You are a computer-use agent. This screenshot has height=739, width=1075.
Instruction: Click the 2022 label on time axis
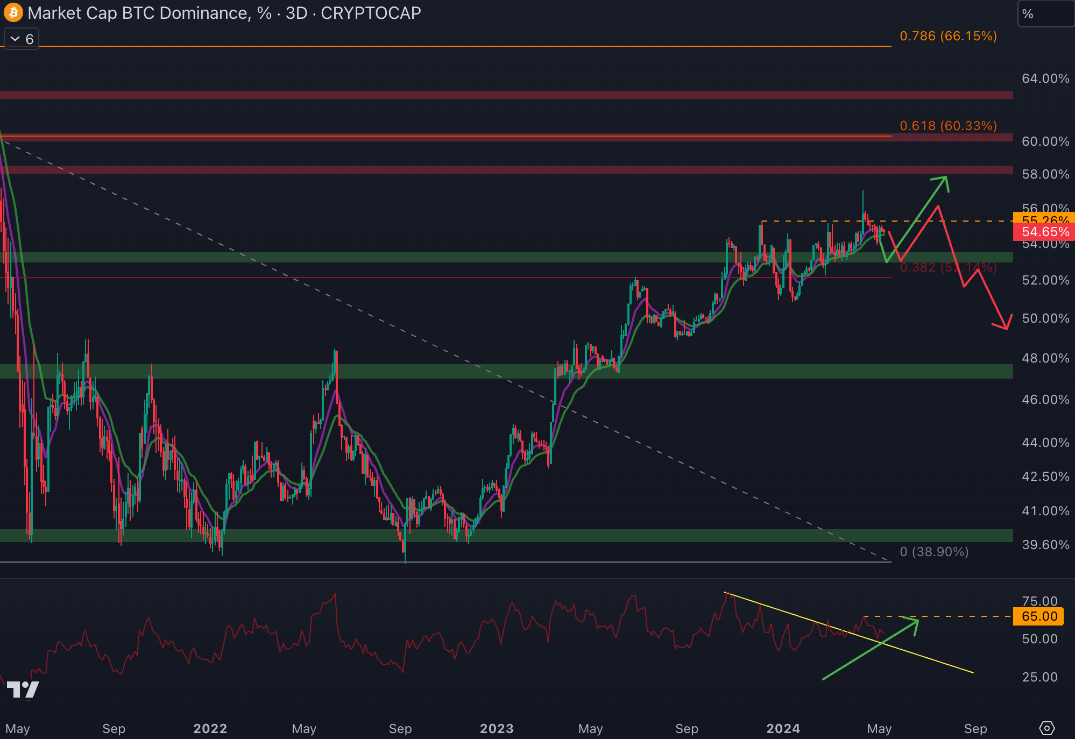point(210,729)
